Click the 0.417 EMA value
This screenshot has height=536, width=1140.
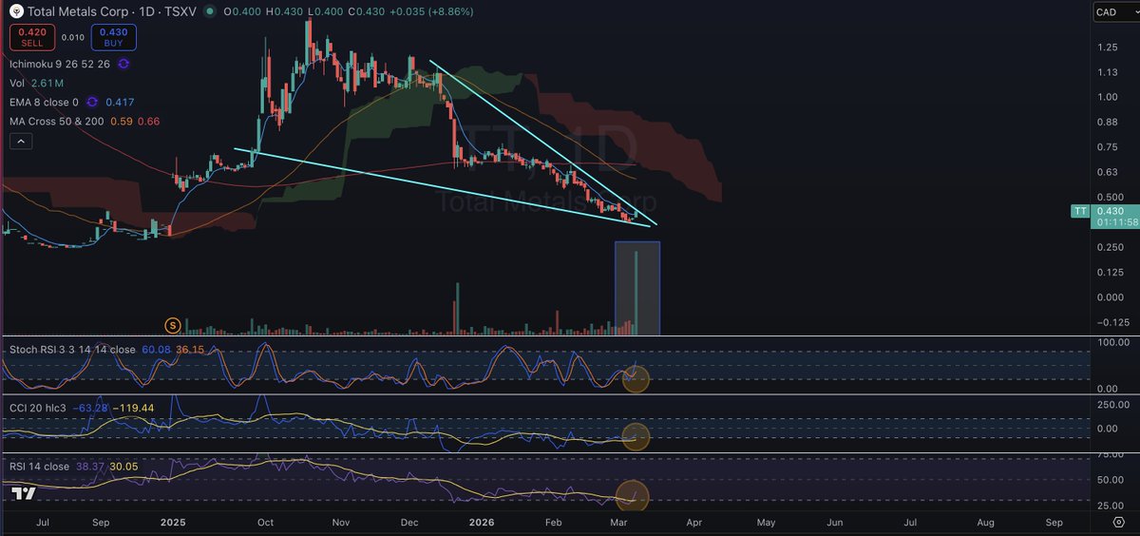tap(118, 101)
